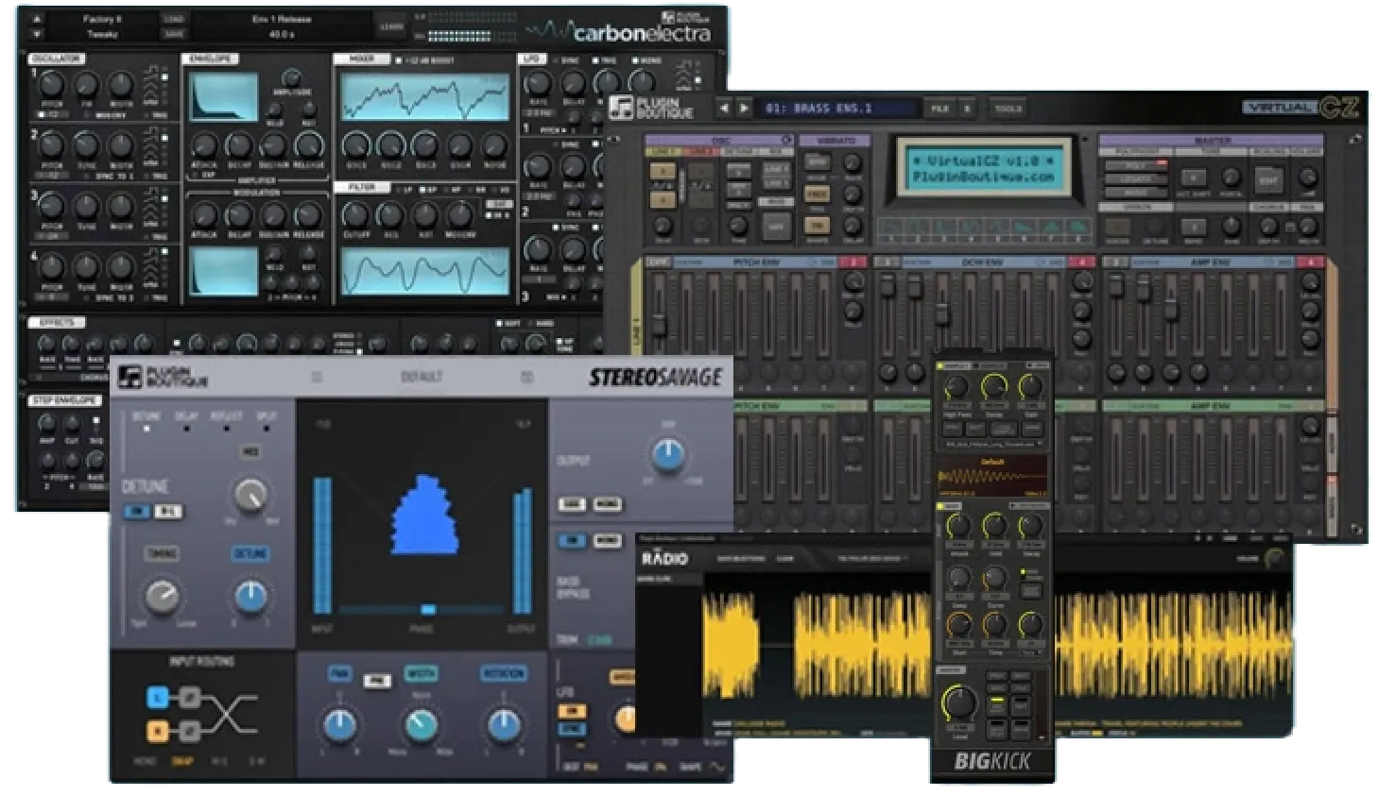Screen dimensions: 1378x795
Task: Click the left input routing node in StereoSavage
Action: 159,697
